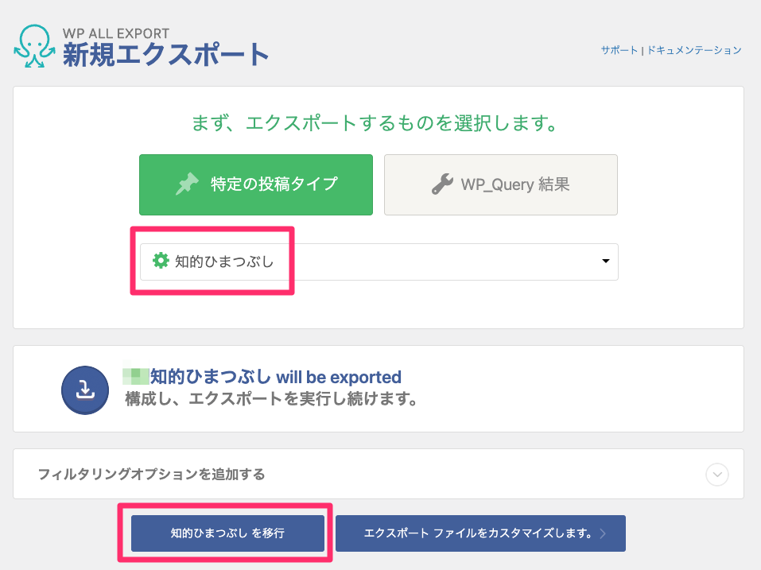The height and width of the screenshot is (570, 761).
Task: Click the WP ALL EXPORT title text
Action: 116,33
